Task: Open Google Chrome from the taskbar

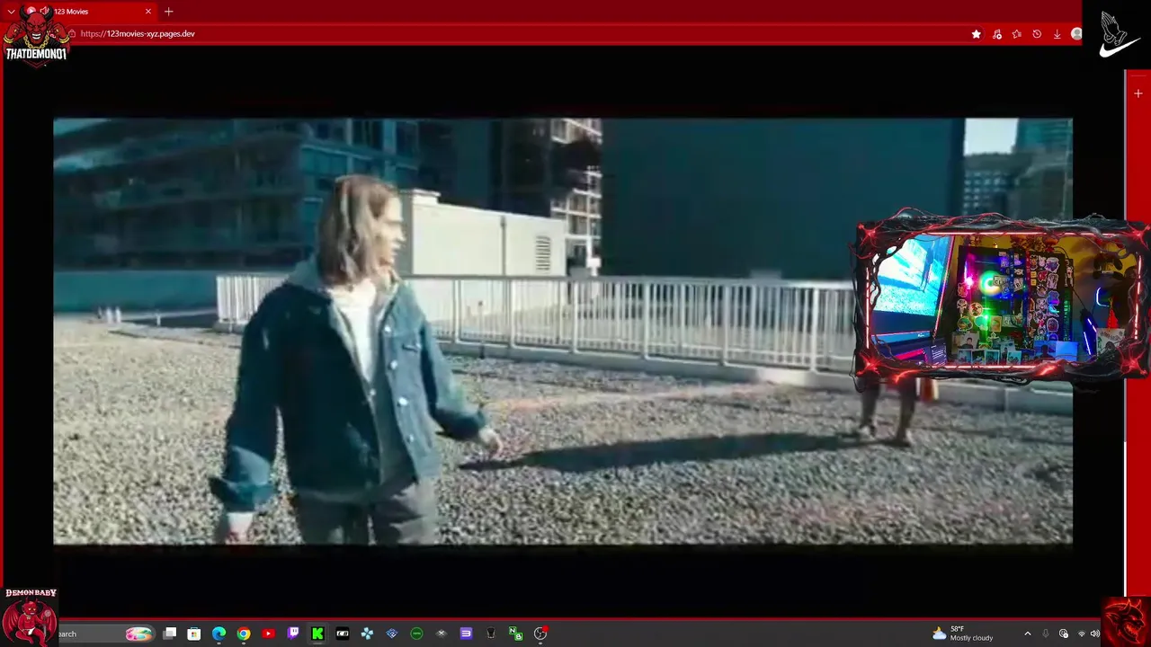Action: tap(244, 634)
